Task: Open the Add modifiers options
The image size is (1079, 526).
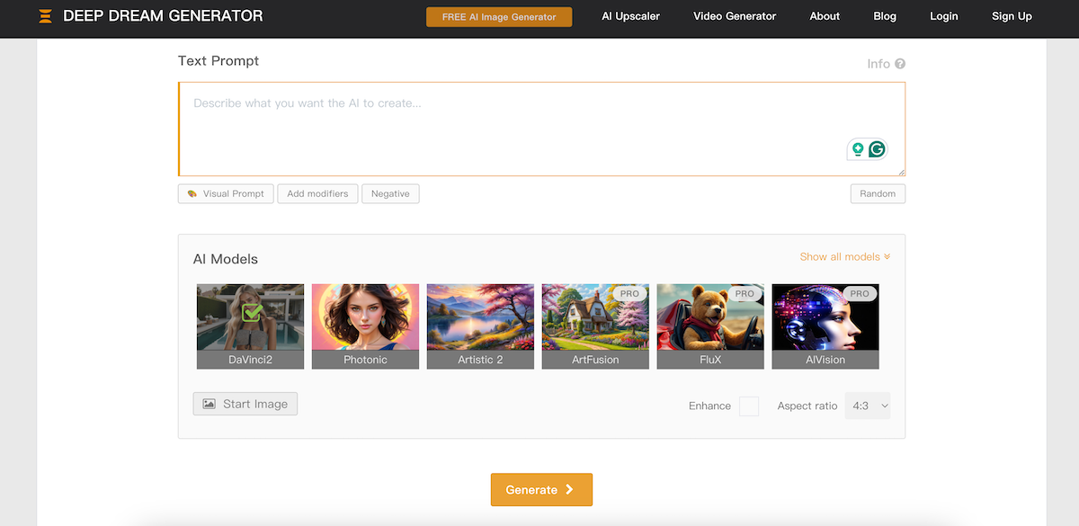Action: point(317,193)
